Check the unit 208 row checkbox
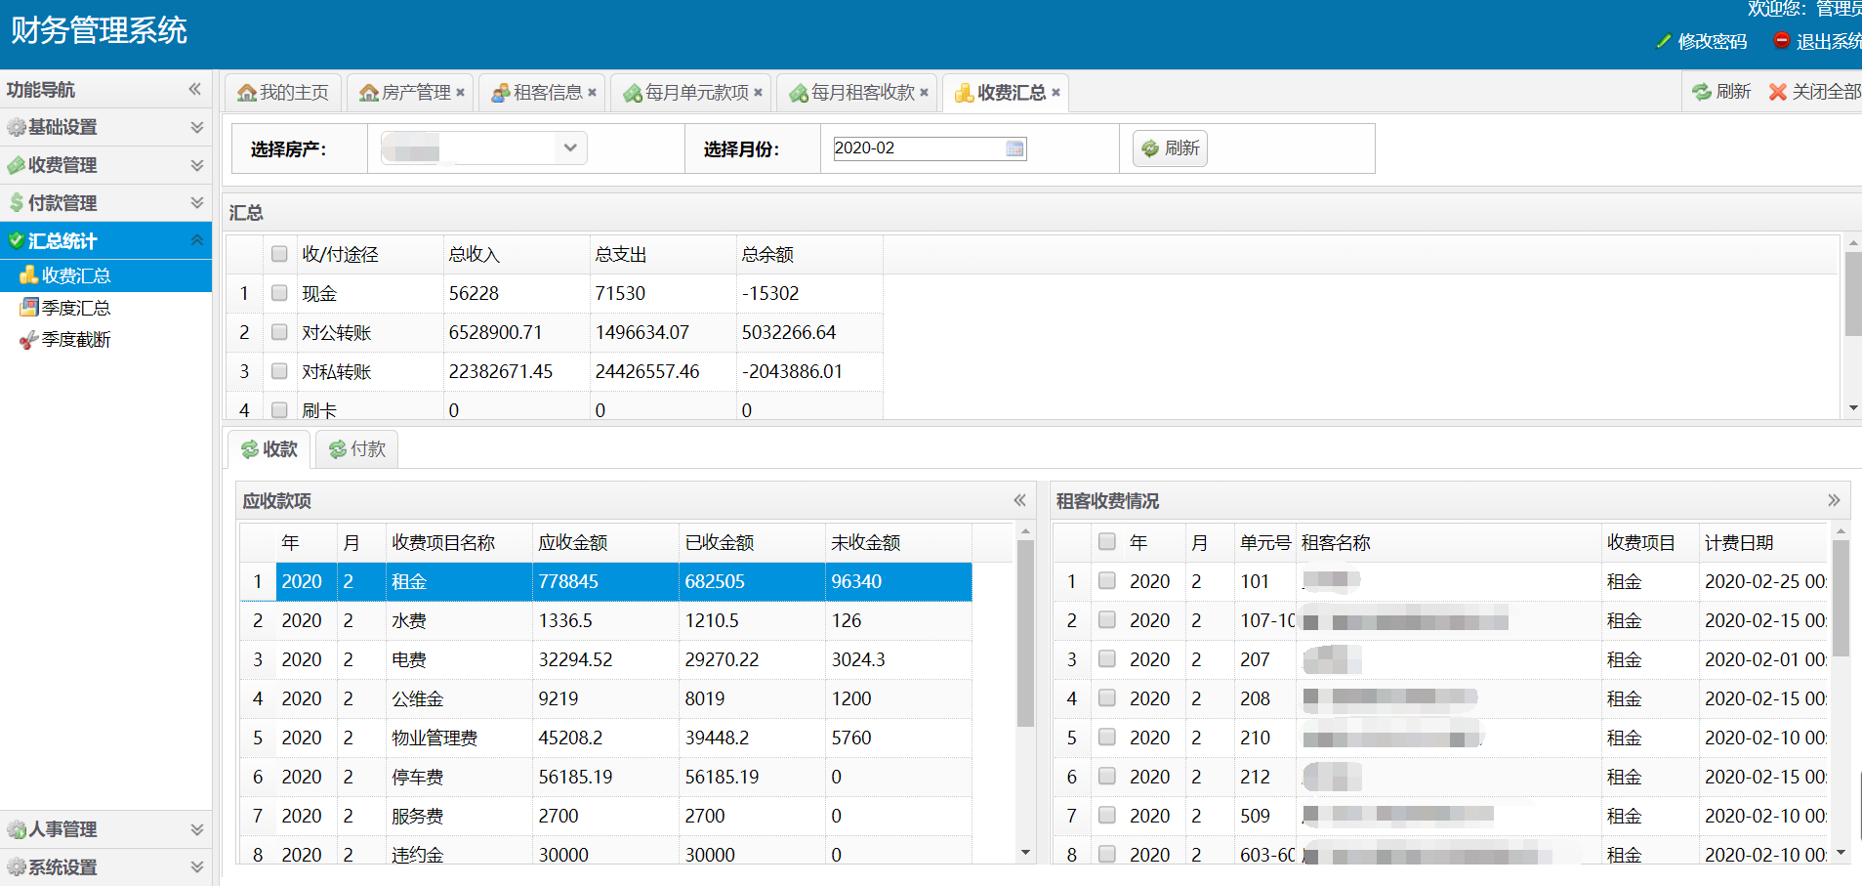This screenshot has width=1862, height=886. click(1106, 698)
